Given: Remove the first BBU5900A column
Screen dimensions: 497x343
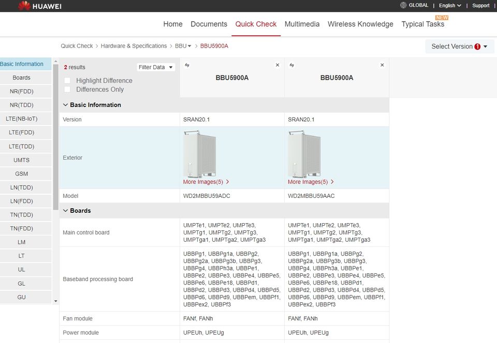Looking at the screenshot, I should click(x=277, y=65).
